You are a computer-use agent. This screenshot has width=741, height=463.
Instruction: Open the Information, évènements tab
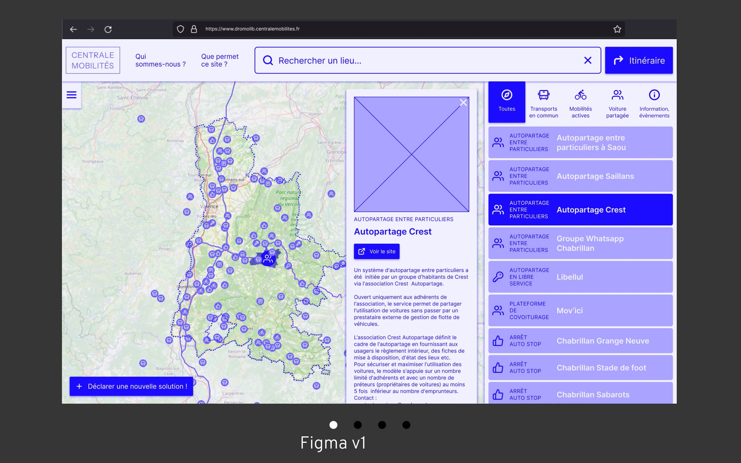[x=654, y=102]
